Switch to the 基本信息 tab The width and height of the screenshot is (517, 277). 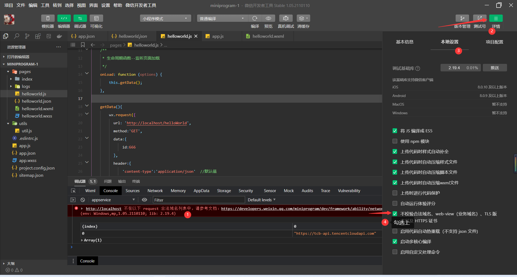click(405, 42)
